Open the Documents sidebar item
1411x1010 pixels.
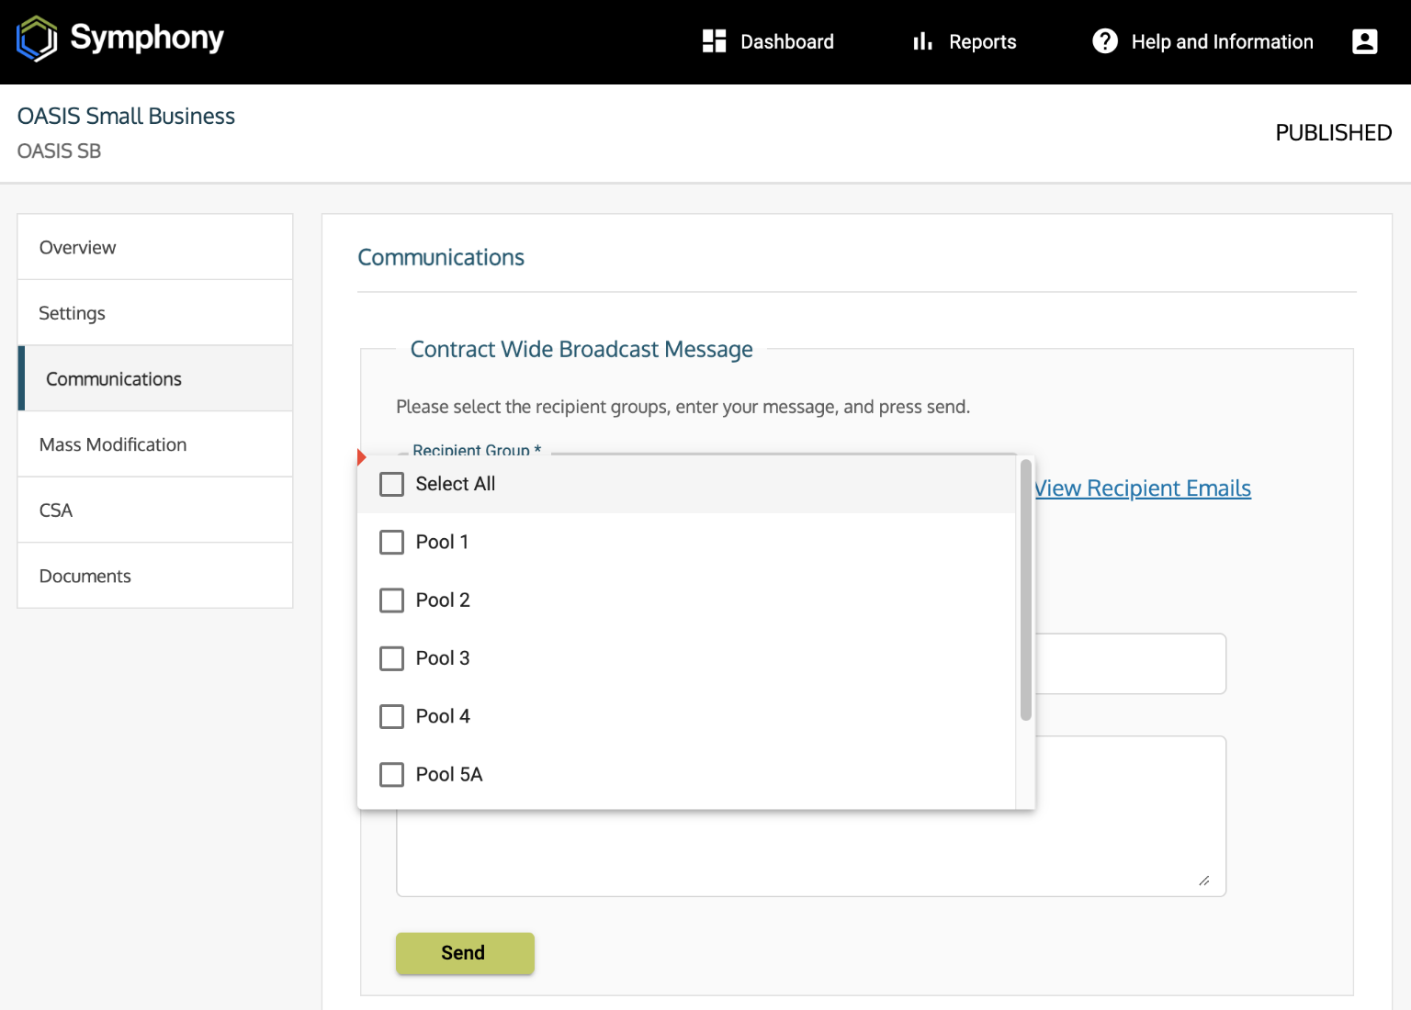click(x=155, y=576)
